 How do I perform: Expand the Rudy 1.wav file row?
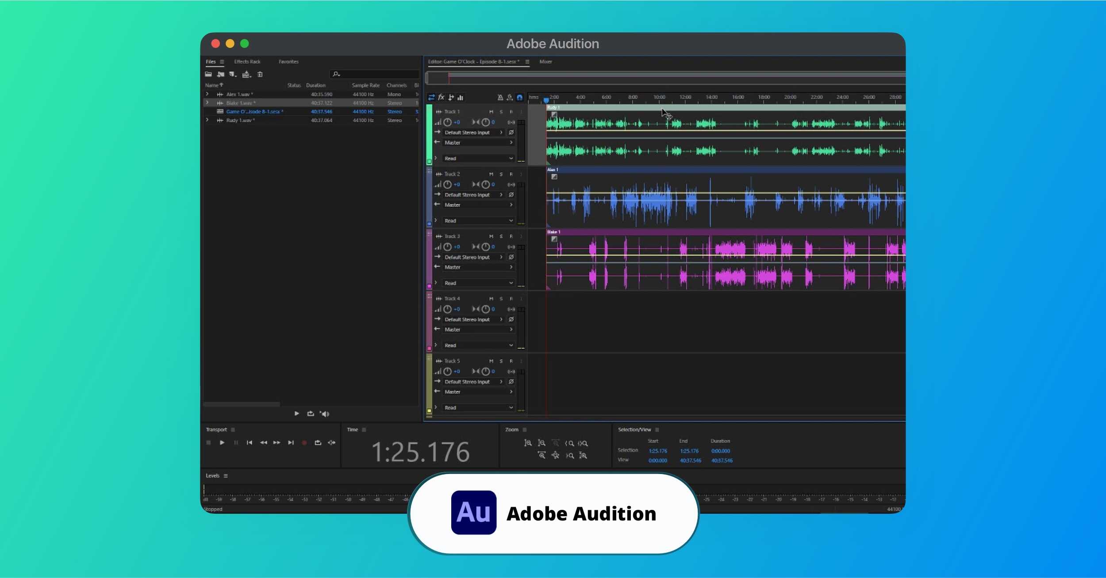tap(207, 120)
